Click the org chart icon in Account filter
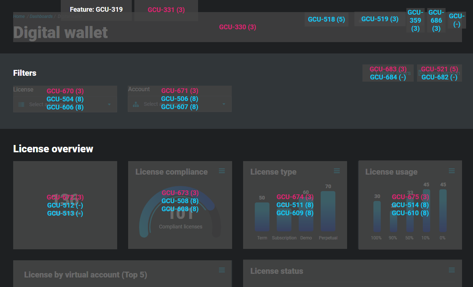The height and width of the screenshot is (287, 473). [x=136, y=104]
